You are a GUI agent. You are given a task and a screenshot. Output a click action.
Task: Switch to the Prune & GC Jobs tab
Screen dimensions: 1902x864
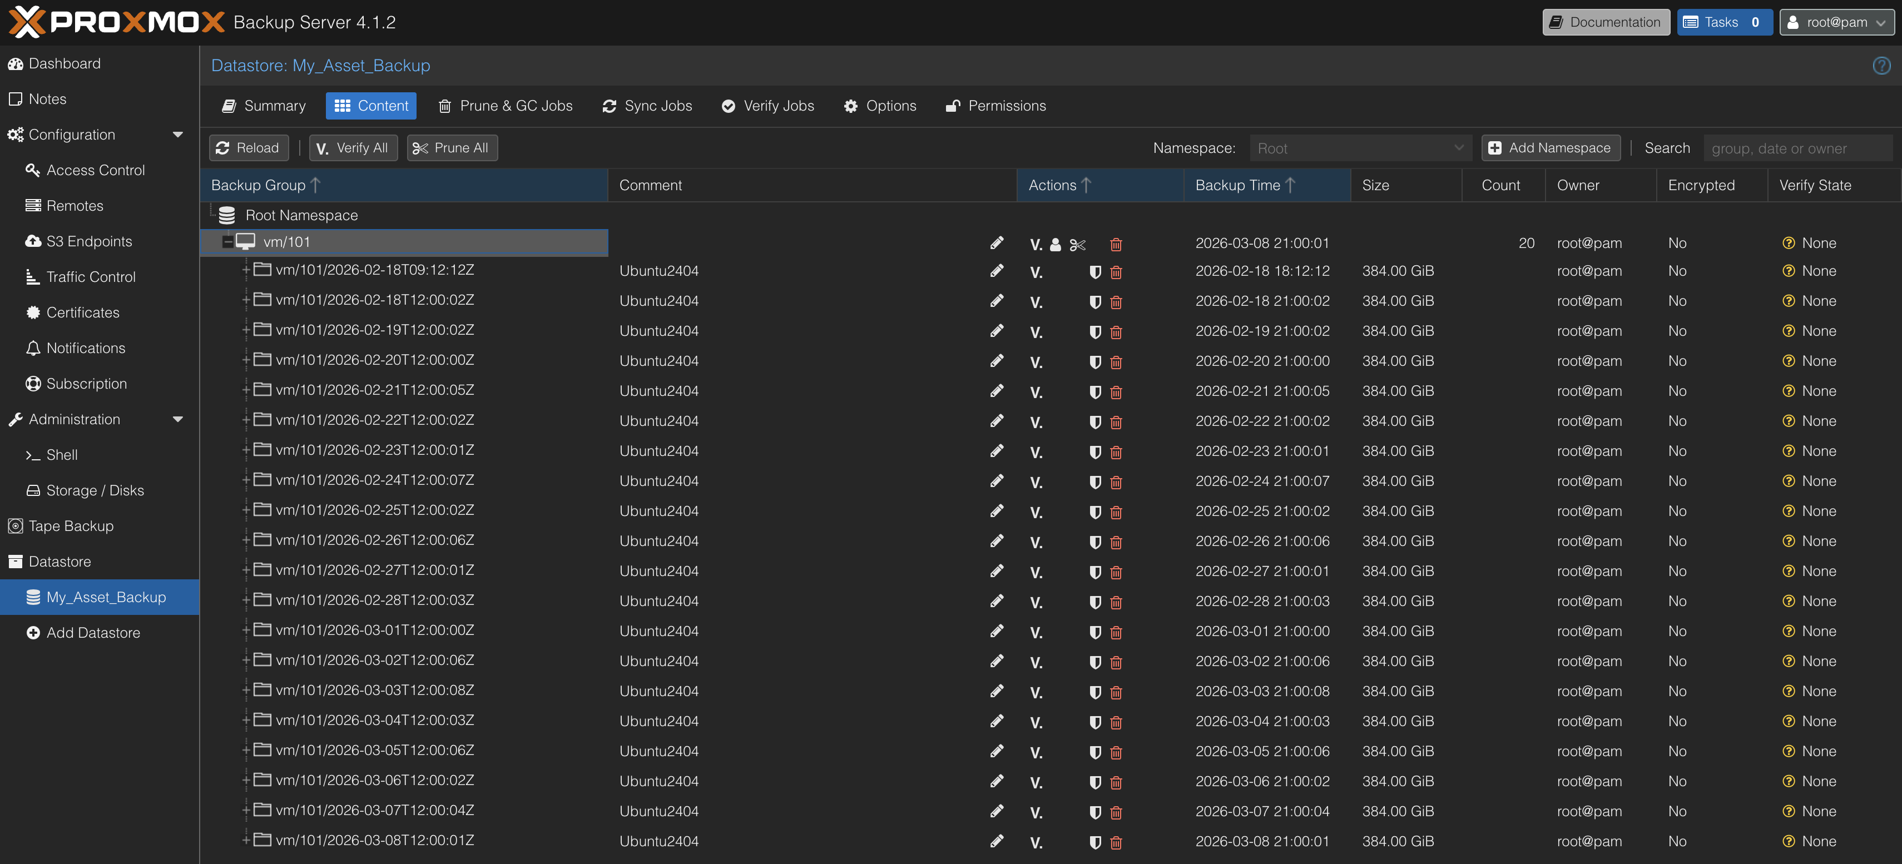506,106
